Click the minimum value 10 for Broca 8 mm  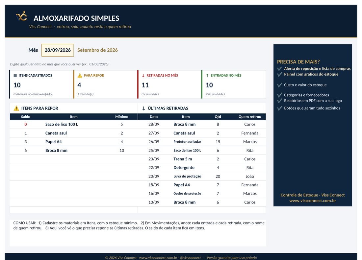122,151
